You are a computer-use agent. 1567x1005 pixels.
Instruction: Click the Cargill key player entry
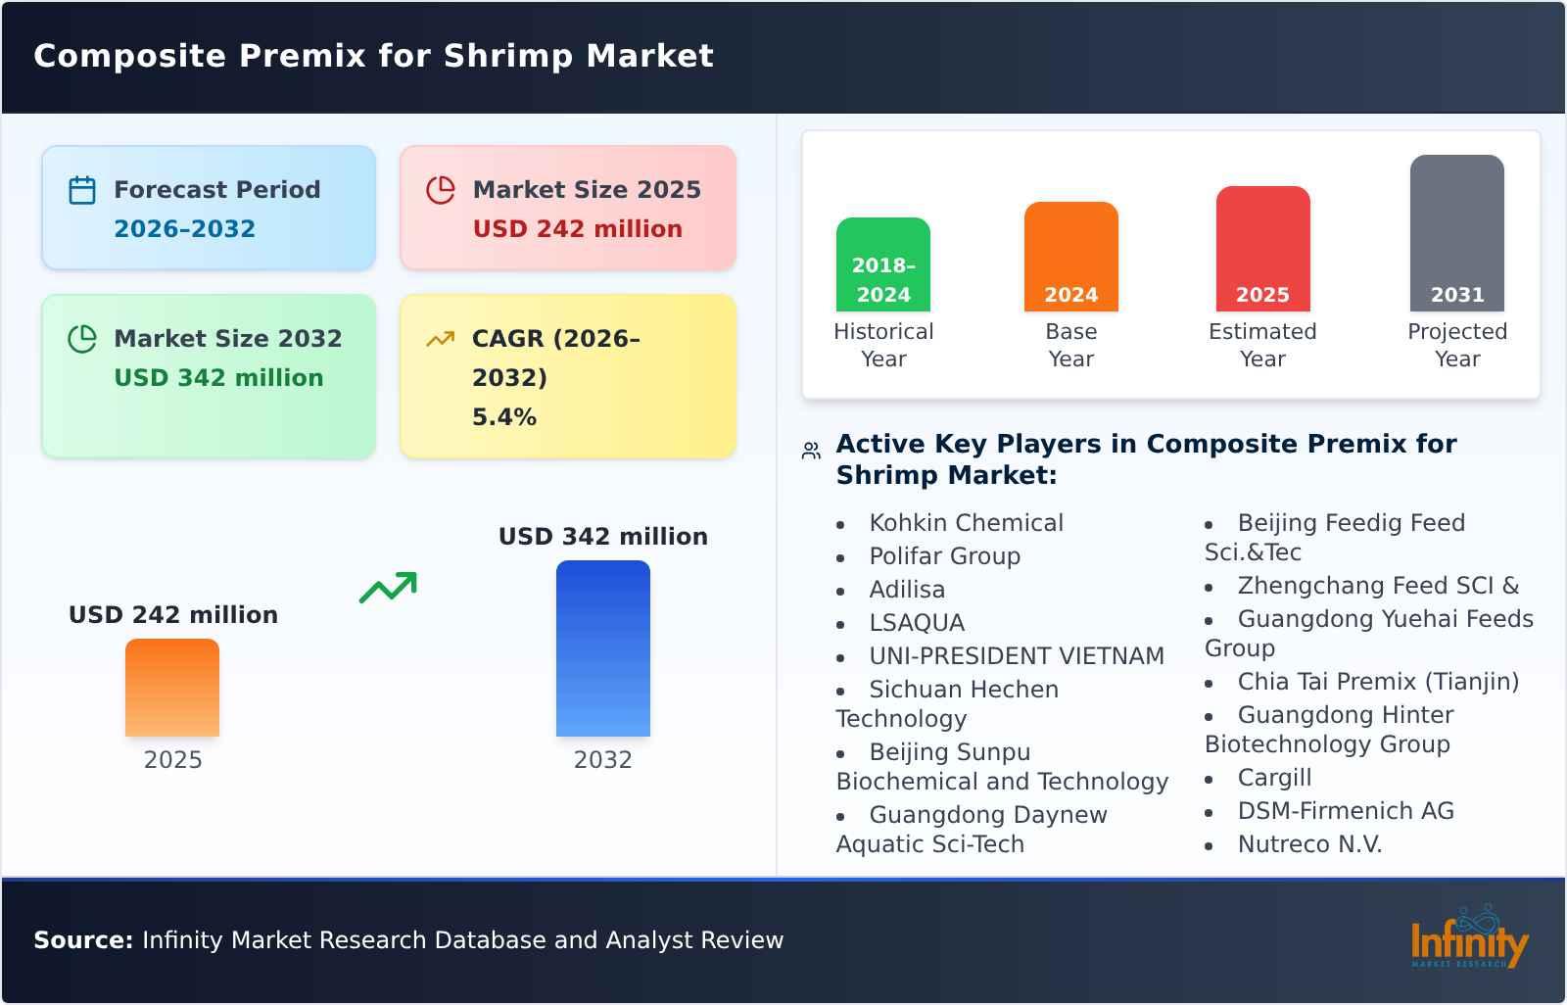tap(1273, 777)
